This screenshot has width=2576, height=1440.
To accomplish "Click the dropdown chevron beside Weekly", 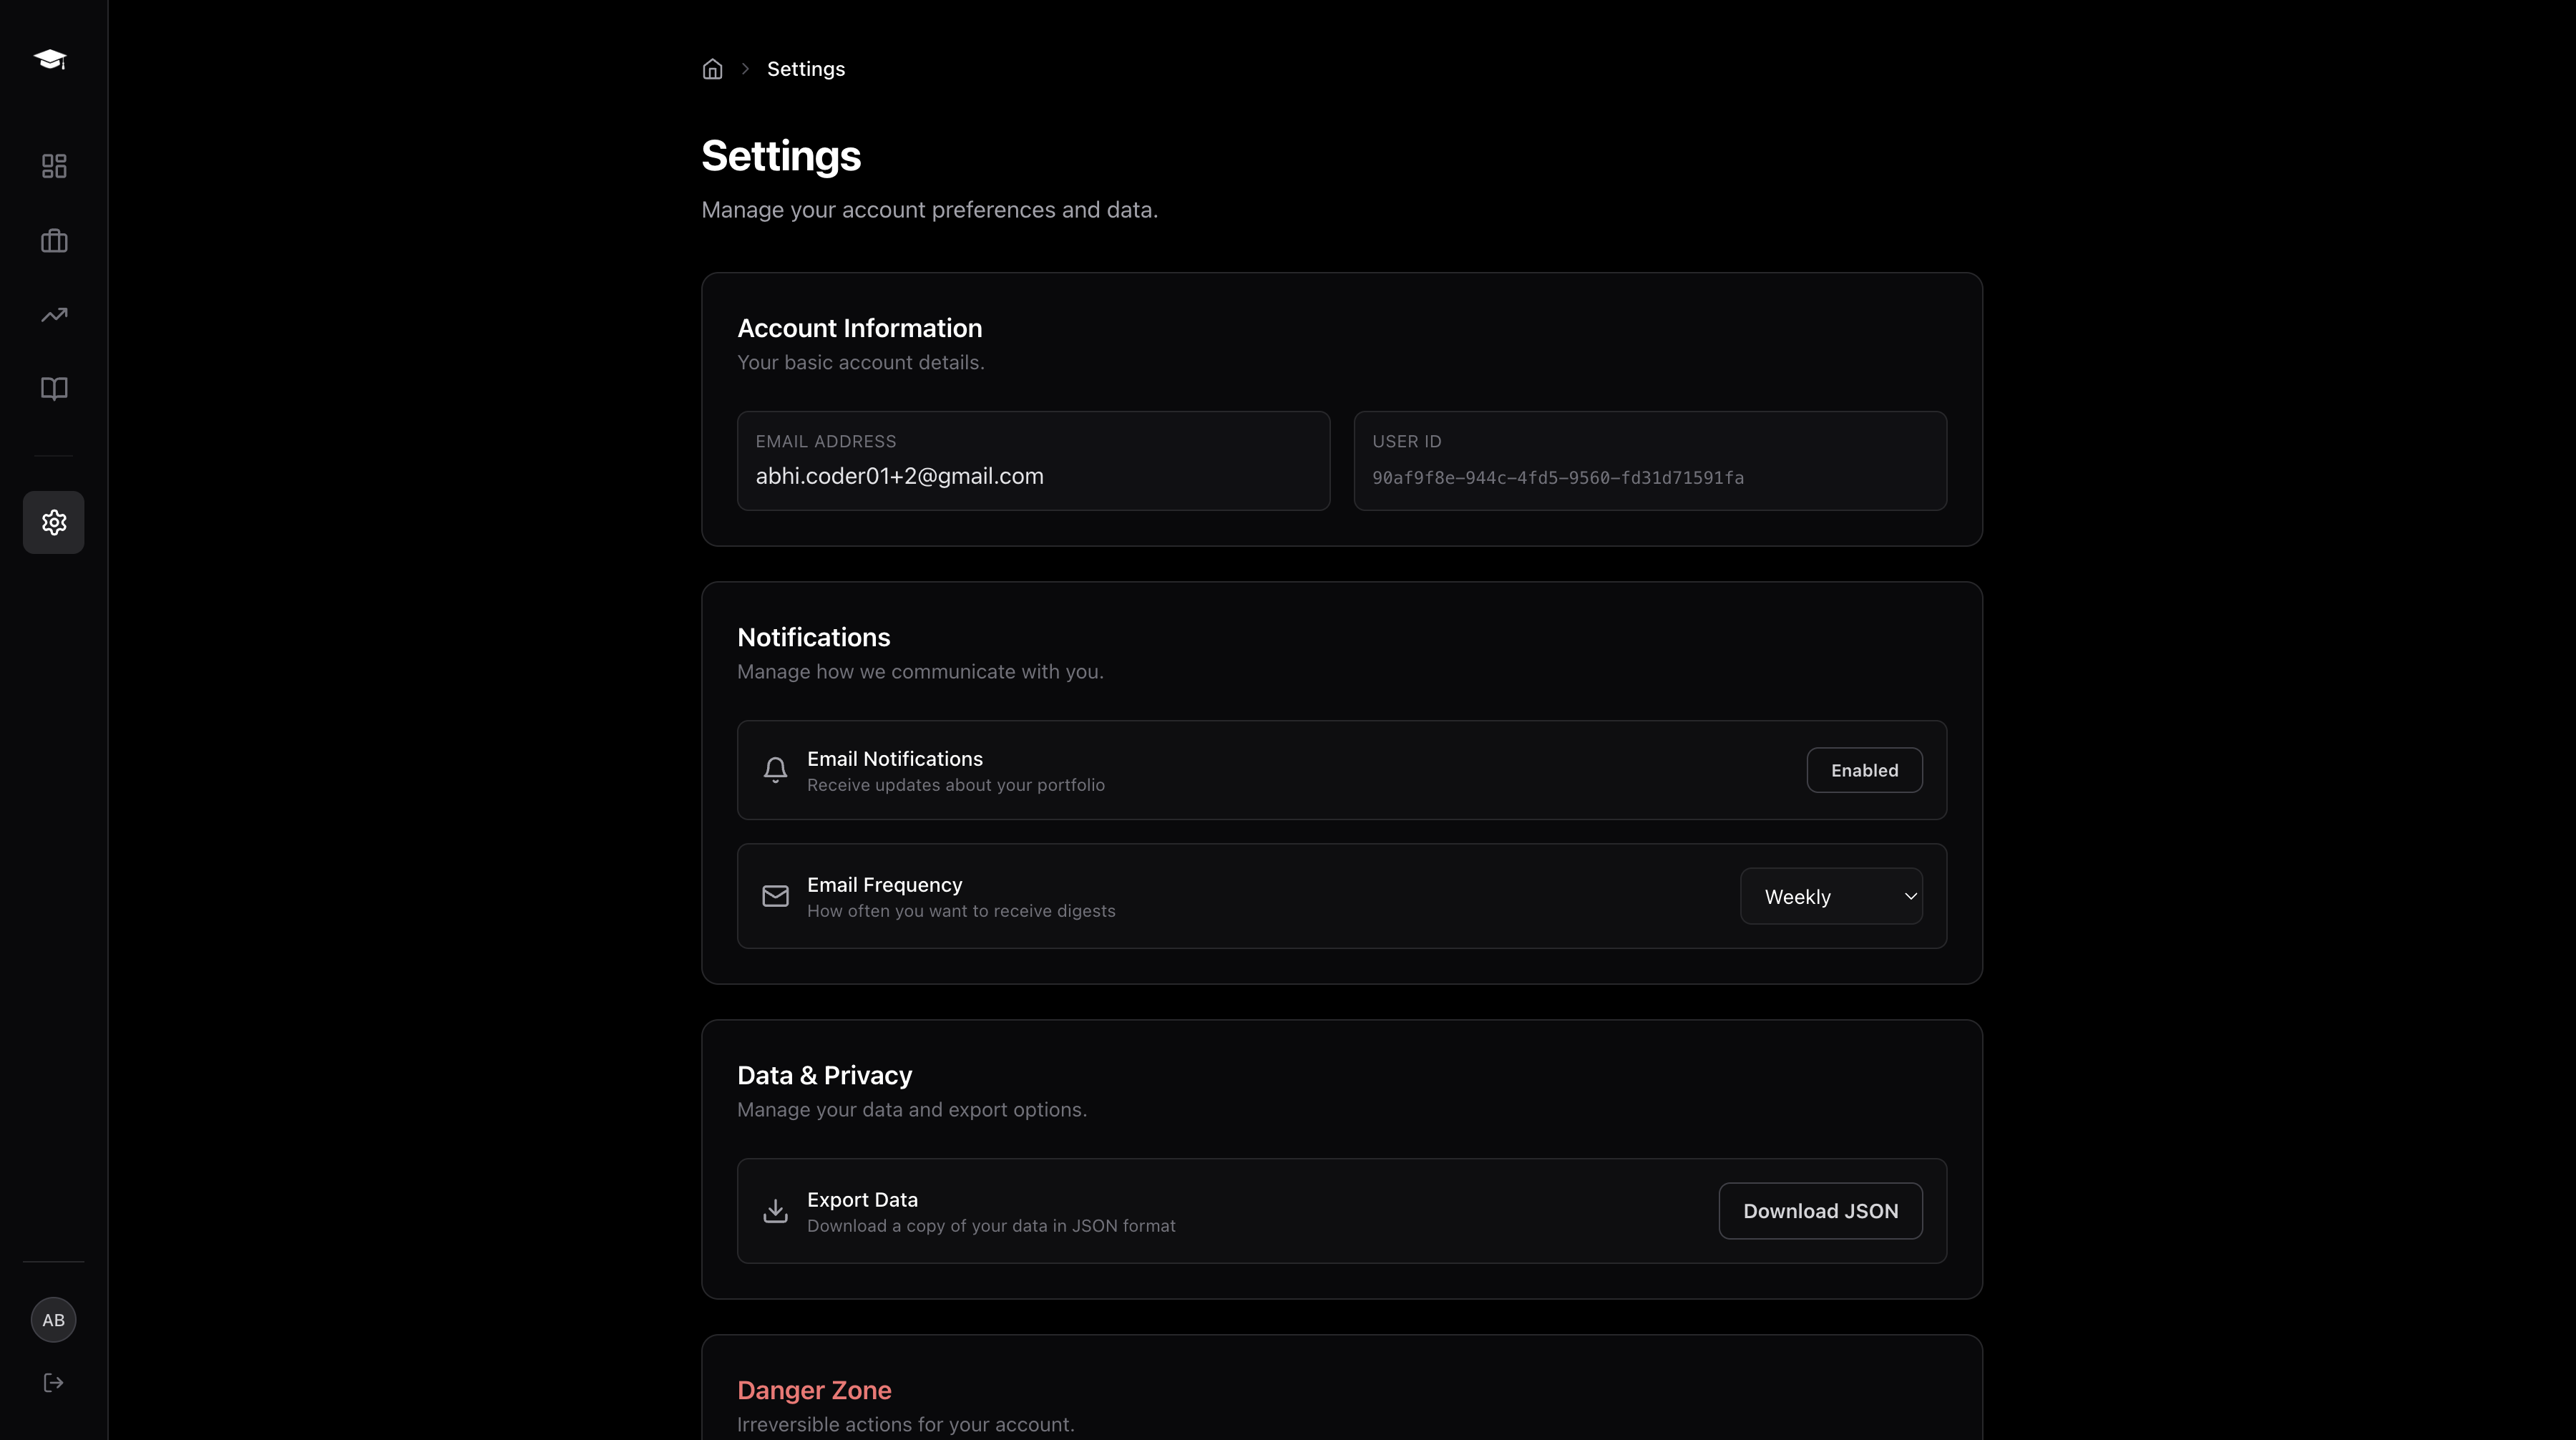I will [x=1910, y=896].
